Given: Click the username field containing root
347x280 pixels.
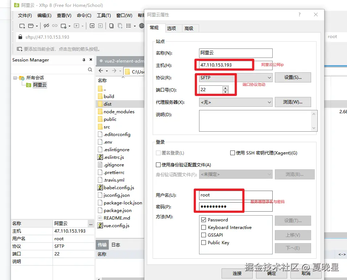Looking at the screenshot, I should pyautogui.click(x=236, y=195).
